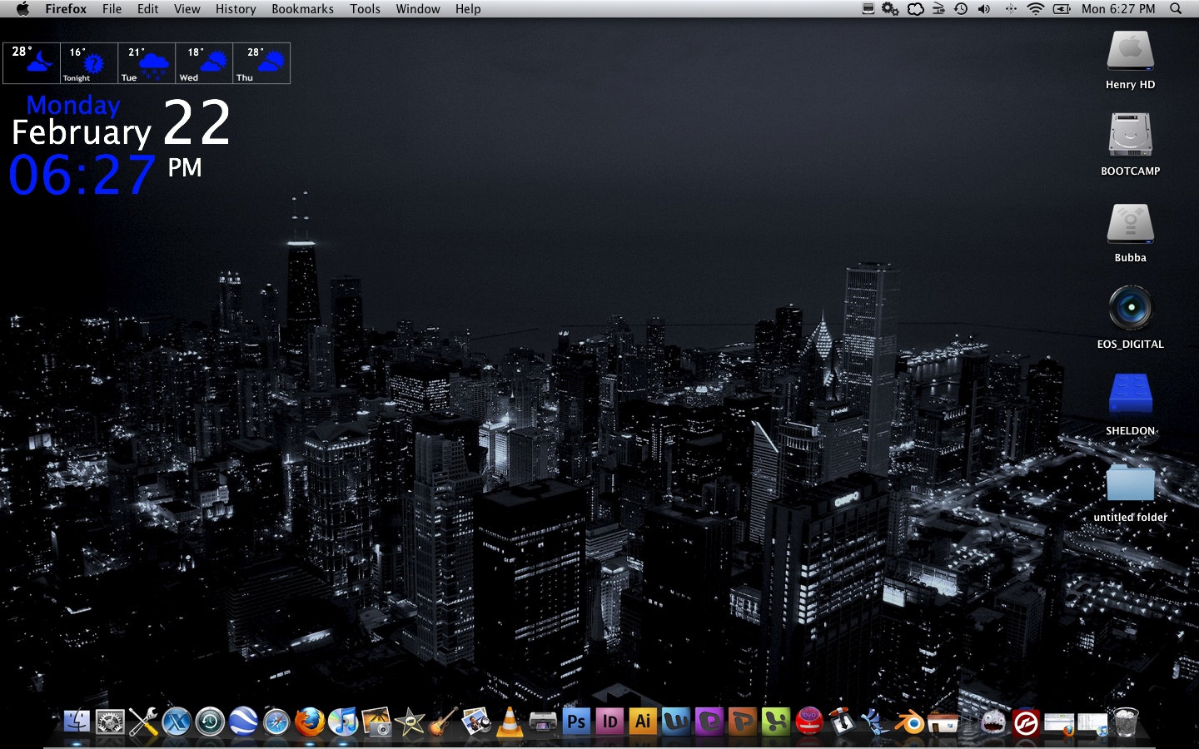1199x749 pixels.
Task: Launch Blender from the Dock
Action: click(x=909, y=722)
